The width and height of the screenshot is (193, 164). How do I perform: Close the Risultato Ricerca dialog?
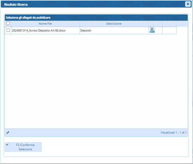pyautogui.click(x=188, y=4)
